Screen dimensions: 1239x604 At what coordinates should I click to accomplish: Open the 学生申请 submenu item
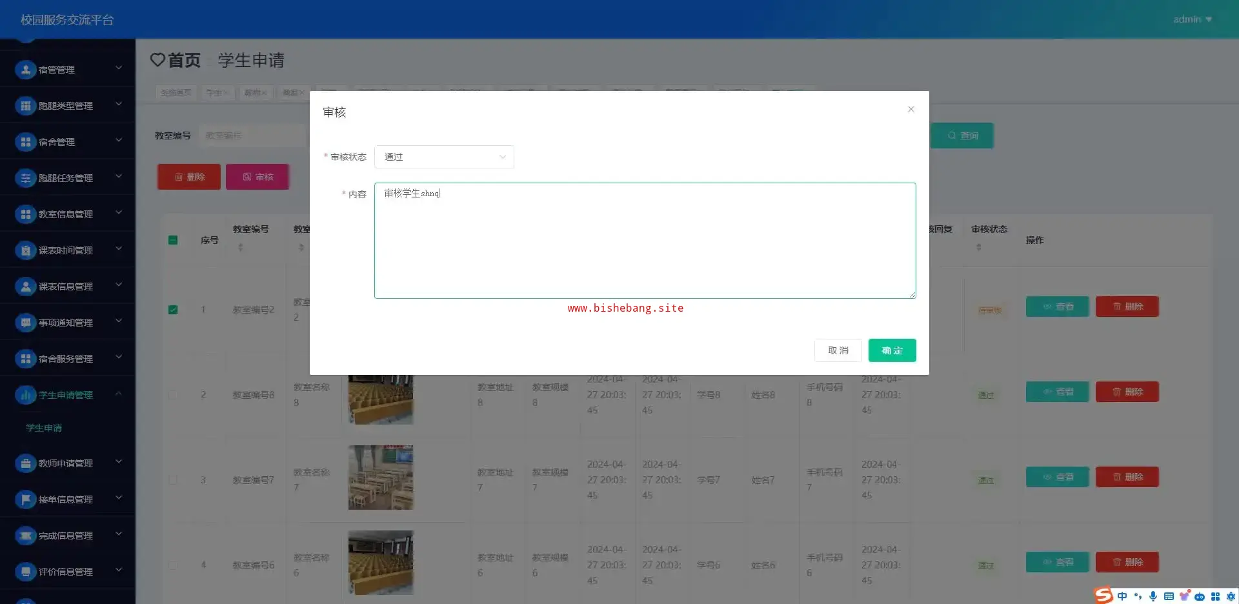pyautogui.click(x=44, y=428)
